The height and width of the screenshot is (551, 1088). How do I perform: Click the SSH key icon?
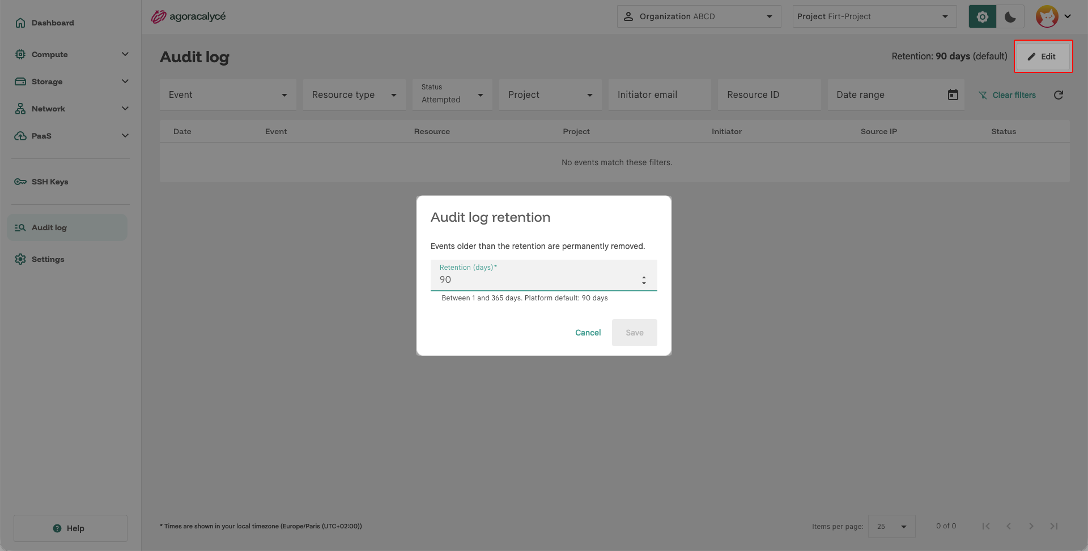pyautogui.click(x=20, y=182)
